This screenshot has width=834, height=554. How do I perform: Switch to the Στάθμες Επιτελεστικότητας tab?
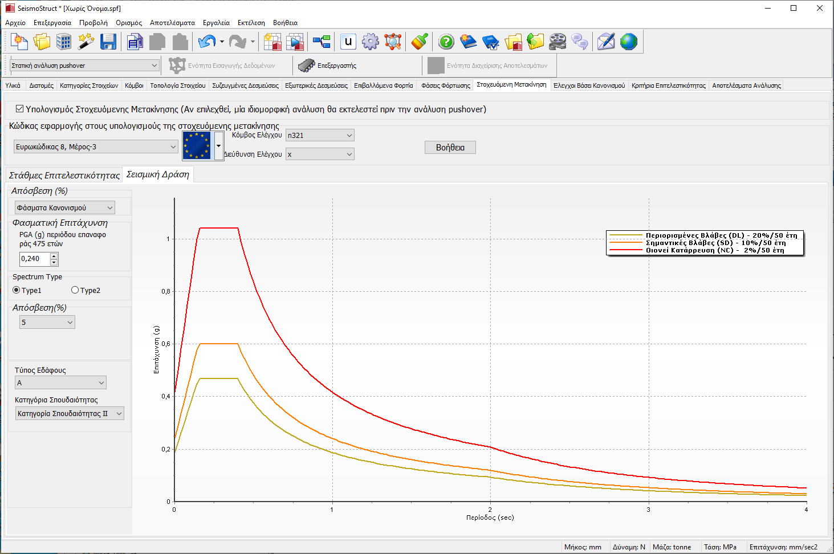tap(64, 175)
